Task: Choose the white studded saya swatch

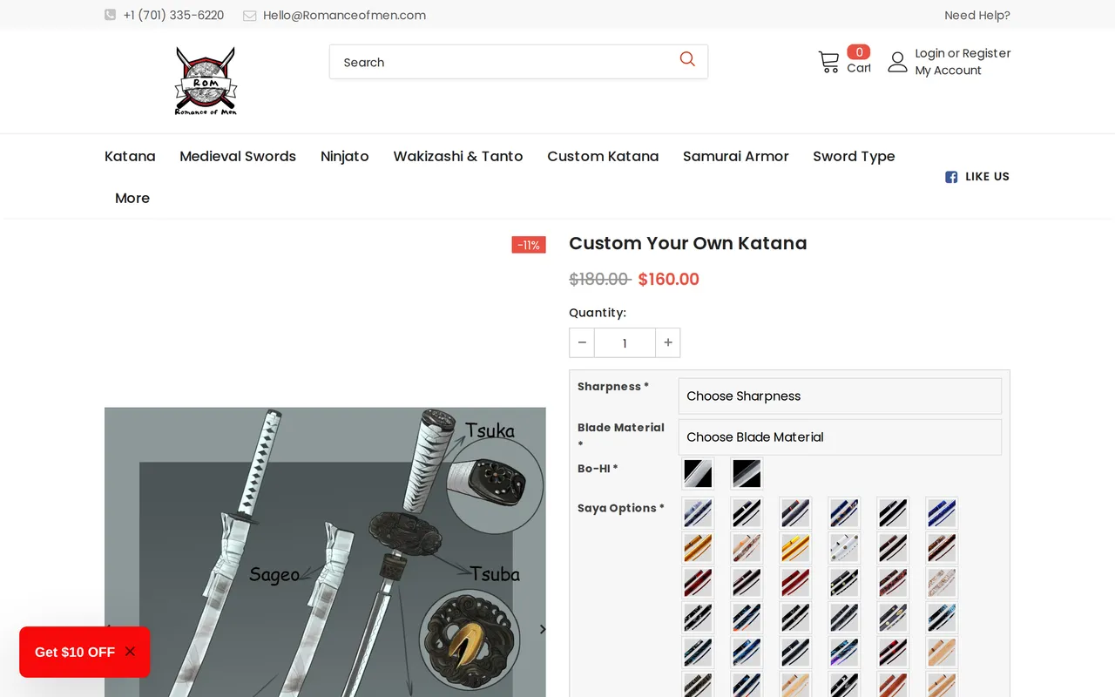Action: pos(844,548)
